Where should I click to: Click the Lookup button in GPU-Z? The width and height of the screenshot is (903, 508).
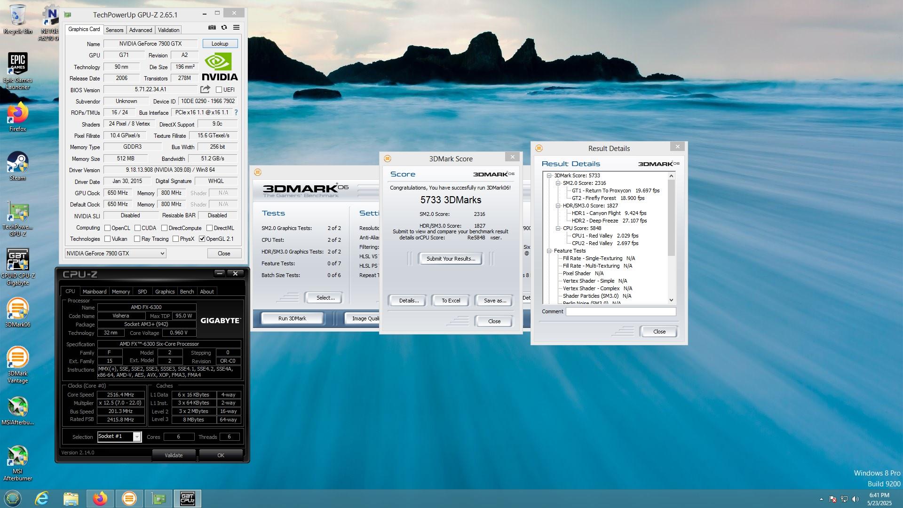click(220, 44)
